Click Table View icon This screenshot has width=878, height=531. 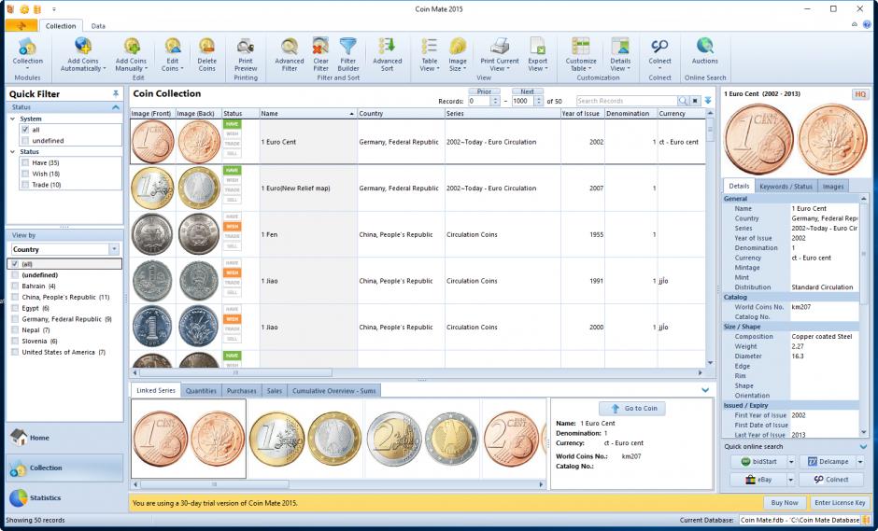click(430, 47)
